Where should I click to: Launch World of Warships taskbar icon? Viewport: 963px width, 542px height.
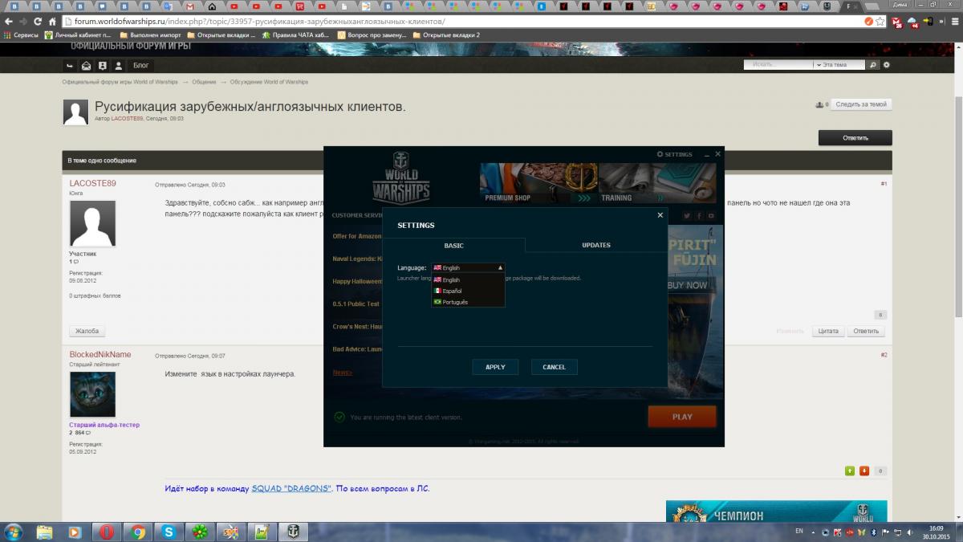tap(293, 532)
